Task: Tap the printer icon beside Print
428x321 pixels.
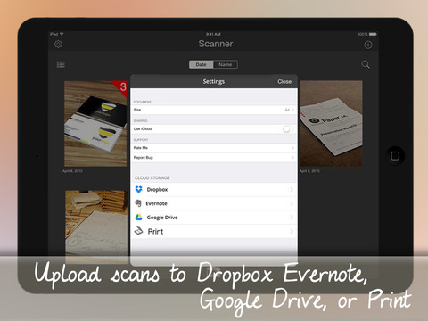Action: tap(139, 231)
